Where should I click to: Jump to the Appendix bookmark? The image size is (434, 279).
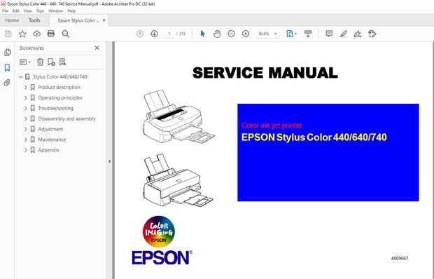(x=48, y=150)
